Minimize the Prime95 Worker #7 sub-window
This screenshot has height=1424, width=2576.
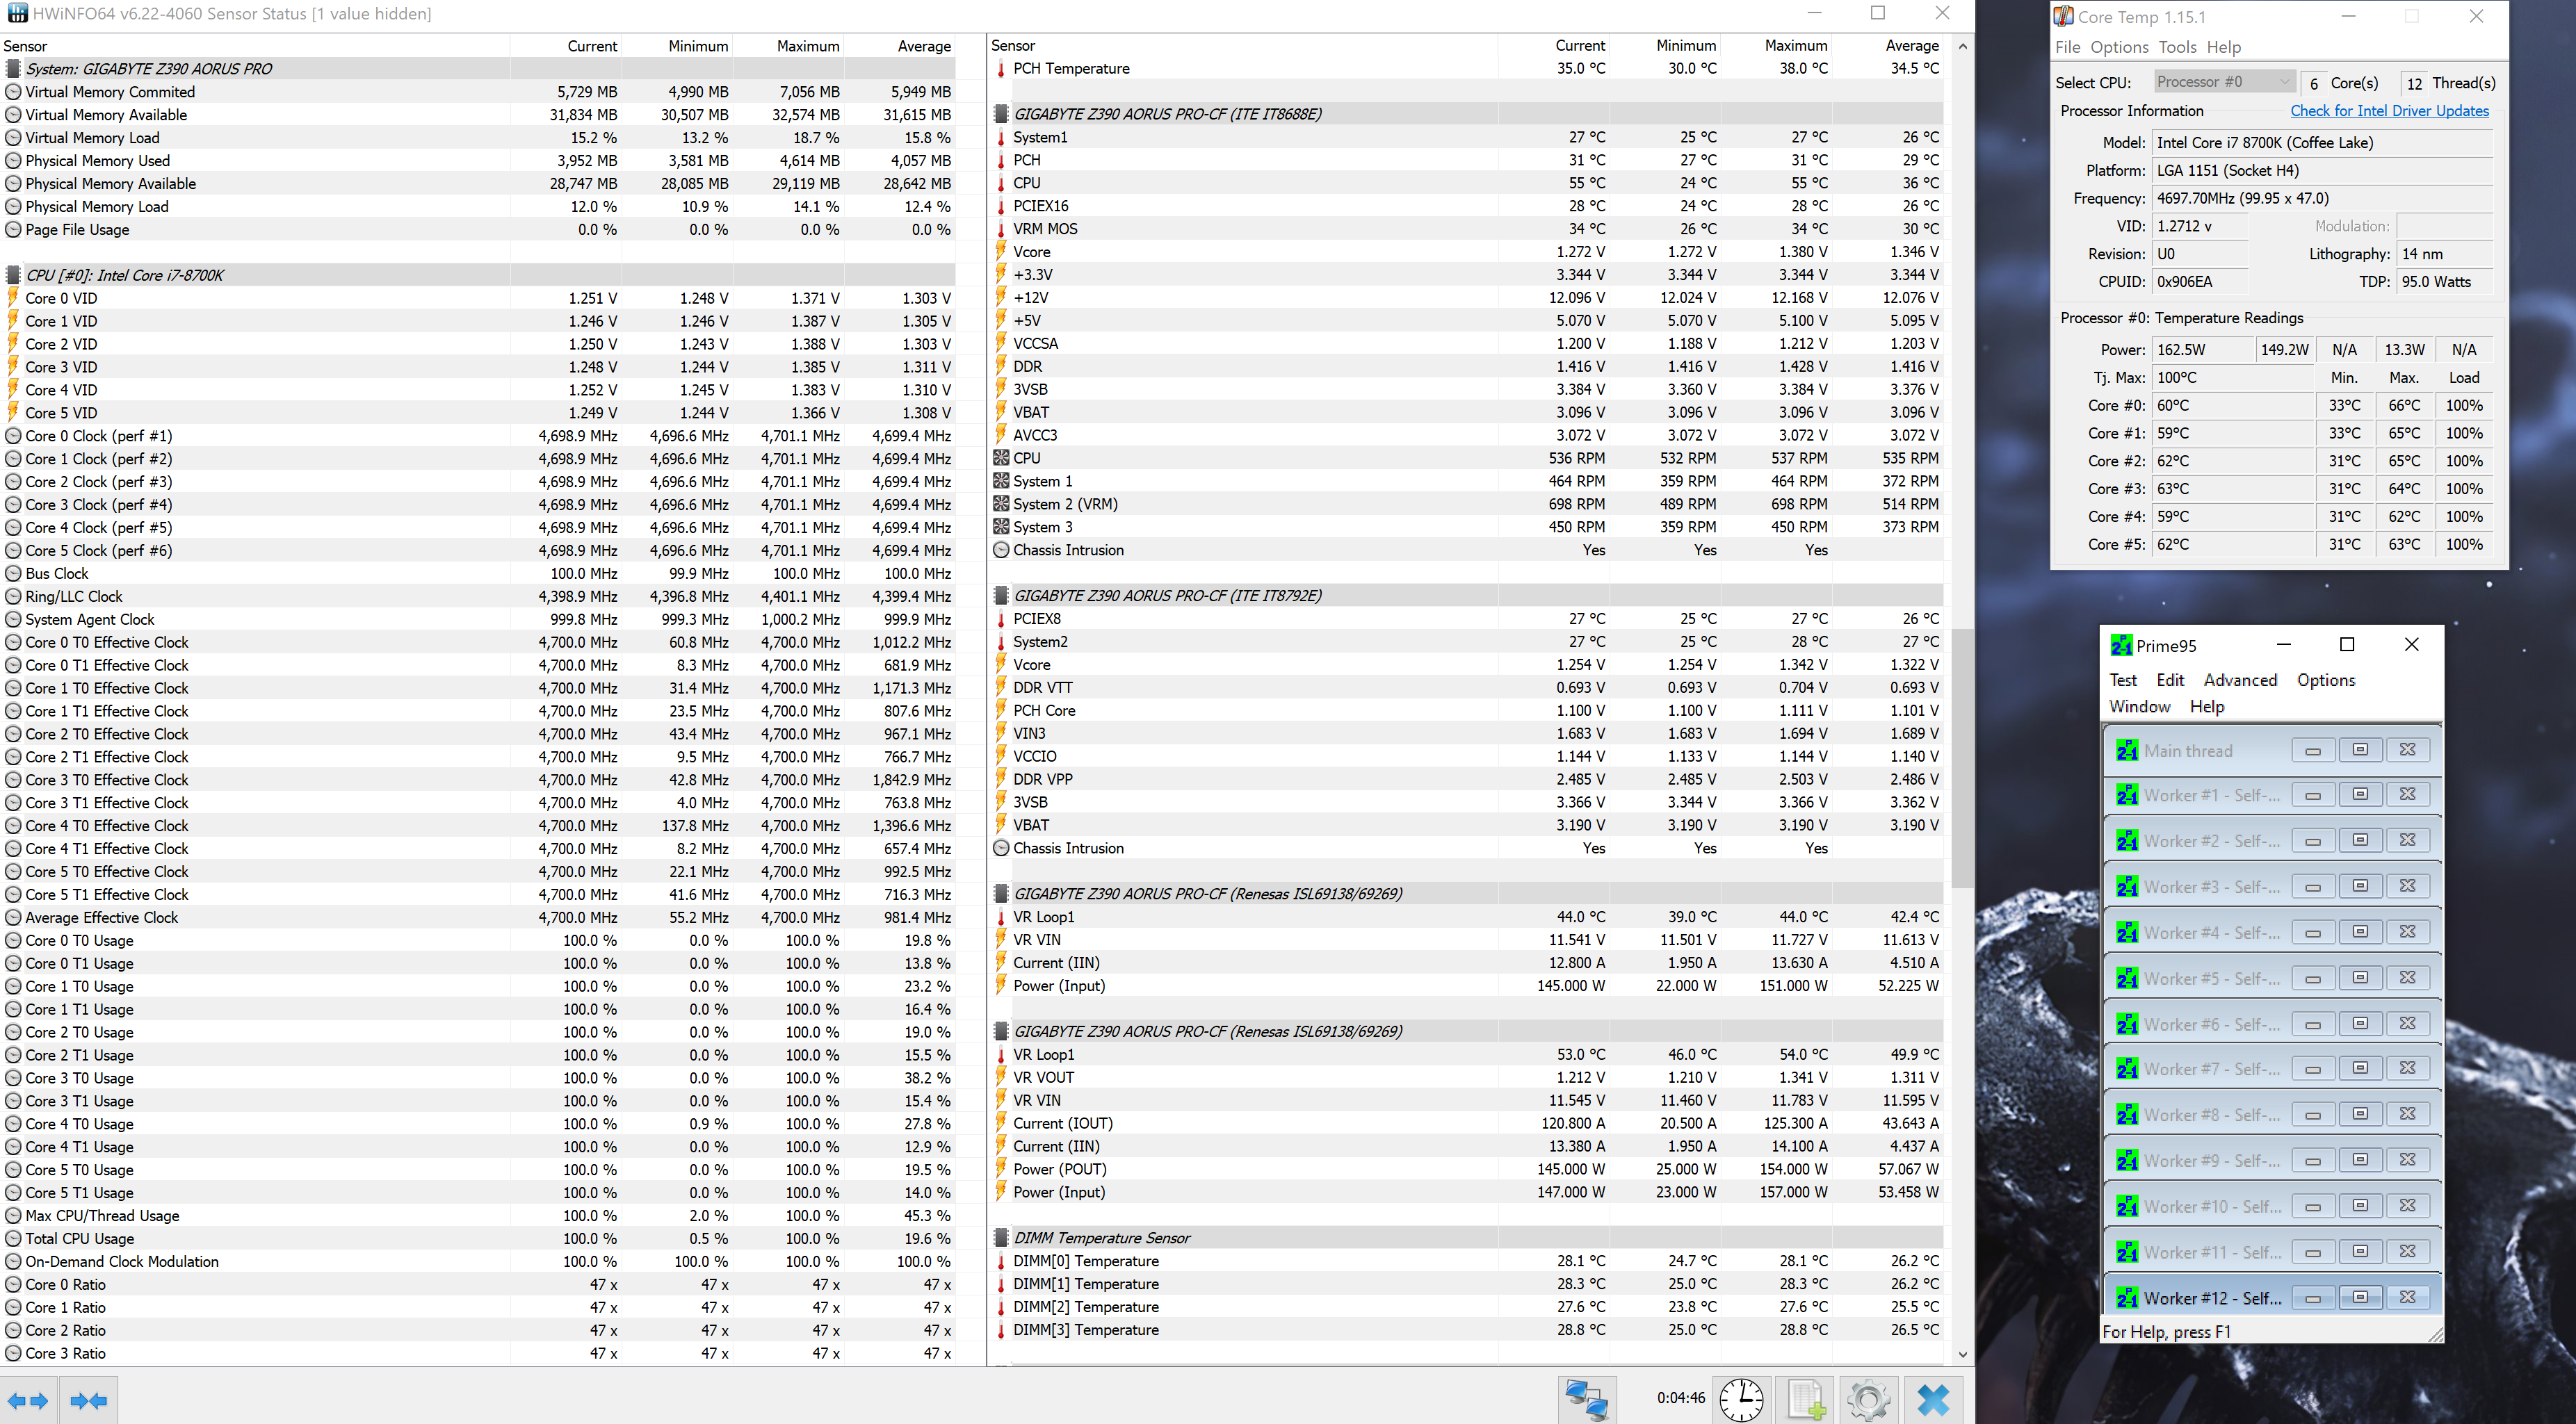pos(2312,1070)
